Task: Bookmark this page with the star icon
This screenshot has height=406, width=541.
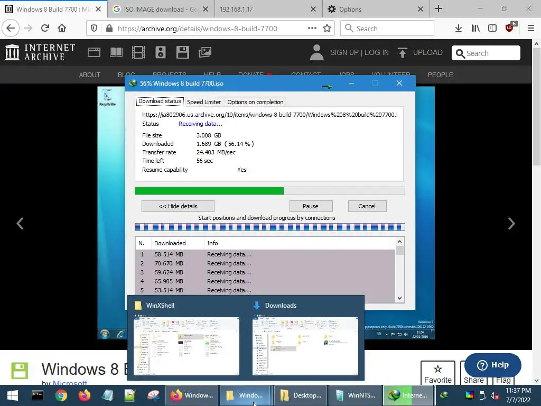Action: point(327,29)
